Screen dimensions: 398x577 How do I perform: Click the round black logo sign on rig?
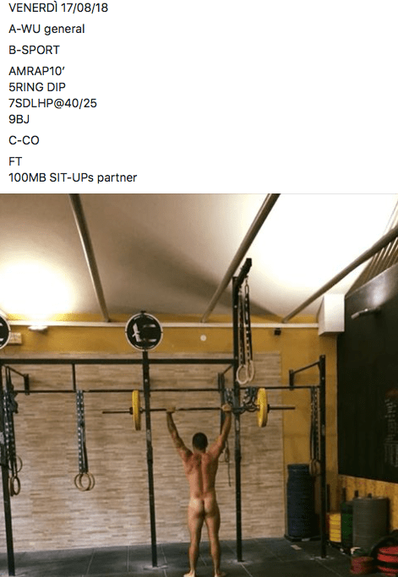(x=144, y=331)
